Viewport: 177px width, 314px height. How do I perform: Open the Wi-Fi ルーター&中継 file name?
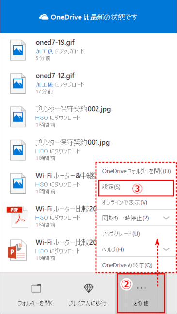[x=65, y=176]
